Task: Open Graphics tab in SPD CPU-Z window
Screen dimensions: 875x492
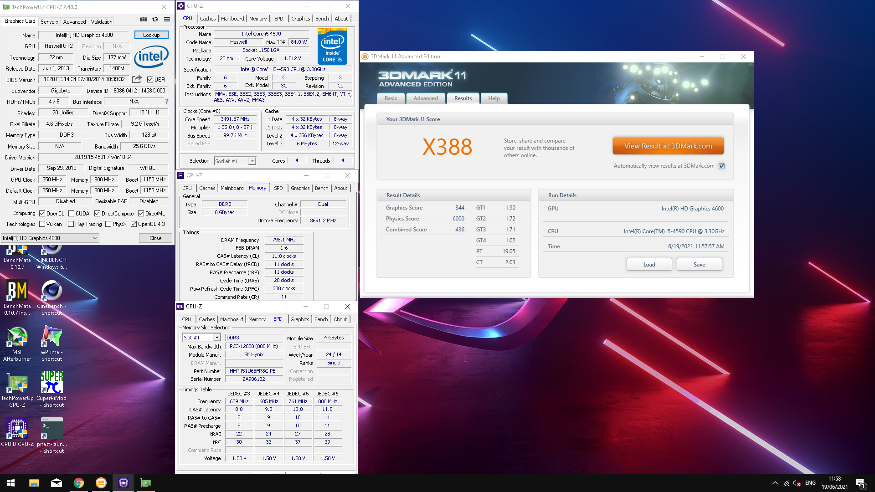Action: [299, 319]
